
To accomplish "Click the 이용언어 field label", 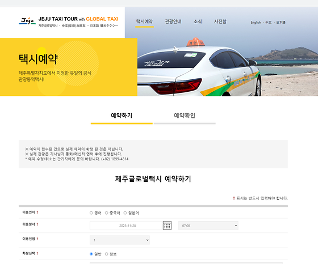I will tap(28, 212).
